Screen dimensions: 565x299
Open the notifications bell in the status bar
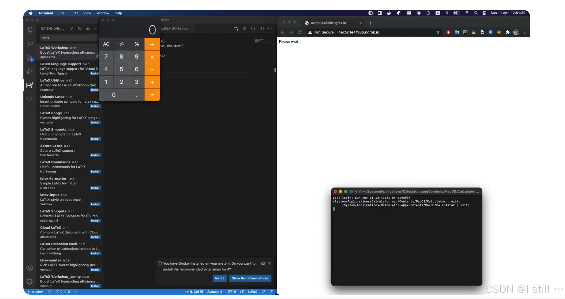[271, 292]
